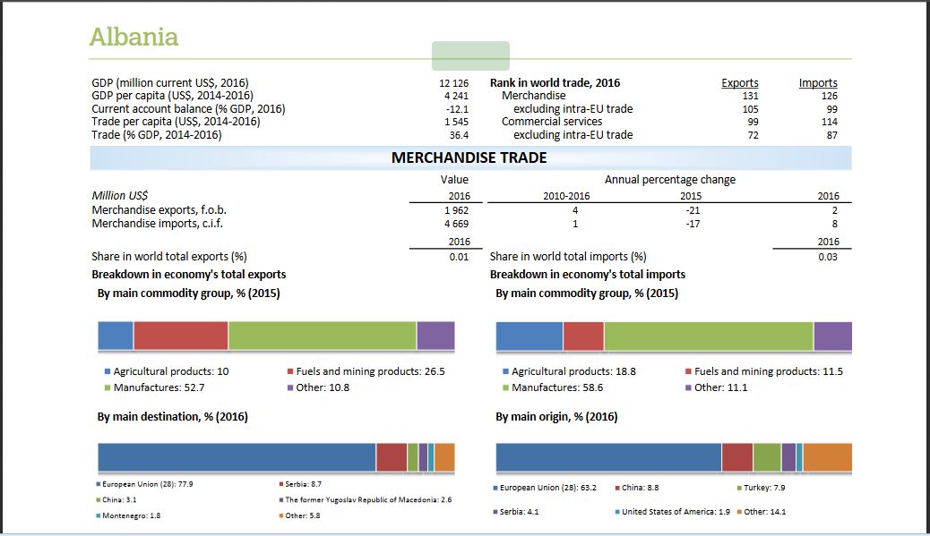Click the 'Turkey: 7.9' legend marker

[x=738, y=488]
